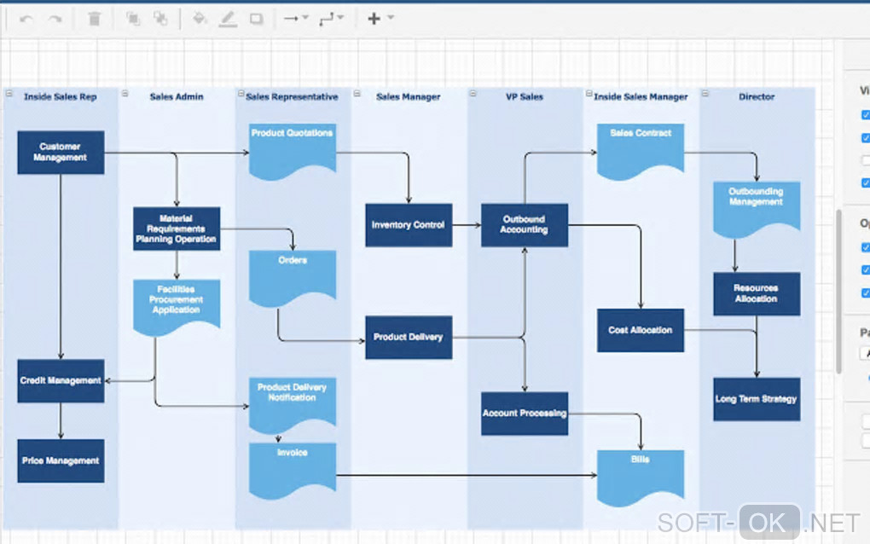Click the To Front icon
This screenshot has width=870, height=544.
(x=133, y=19)
